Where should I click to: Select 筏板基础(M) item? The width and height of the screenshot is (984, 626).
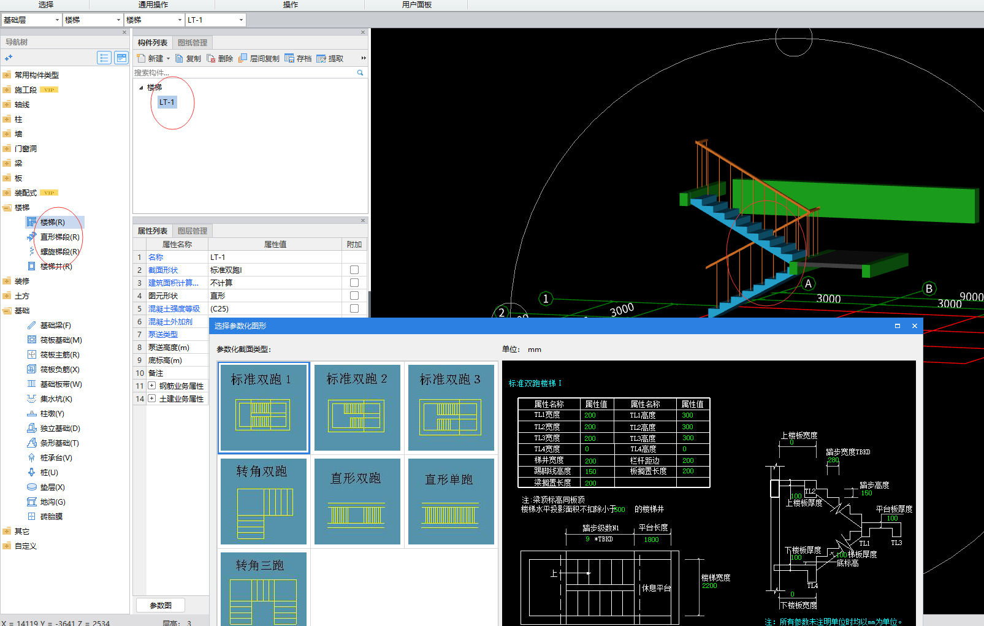pos(61,340)
